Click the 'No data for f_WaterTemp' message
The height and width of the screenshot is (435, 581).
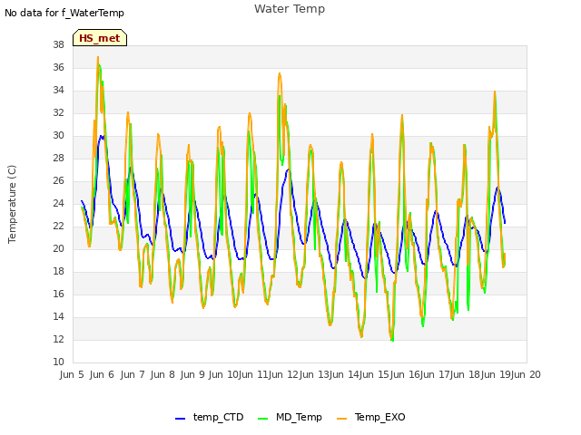64,13
